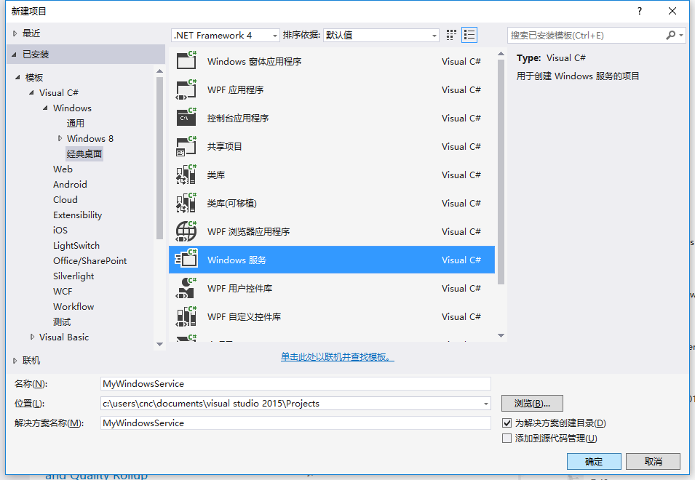Switch to small icons view
The image size is (695, 480).
451,35
